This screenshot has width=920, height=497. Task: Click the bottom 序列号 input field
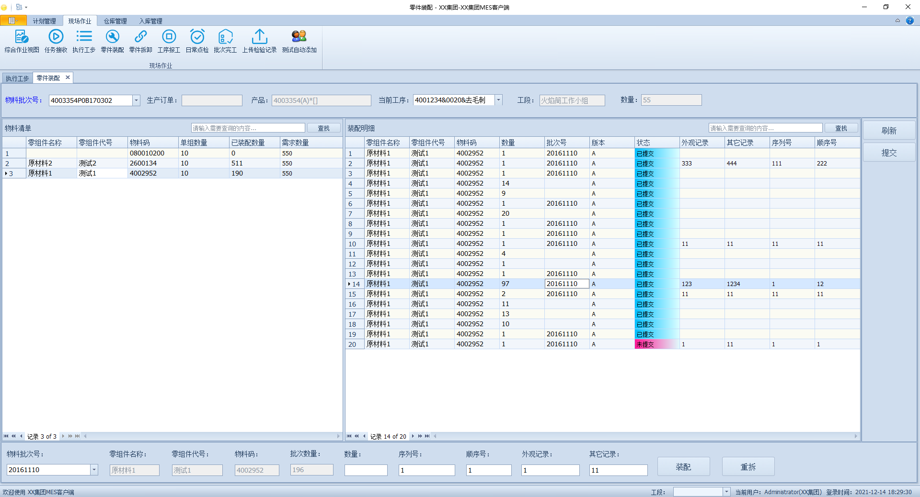click(x=426, y=470)
